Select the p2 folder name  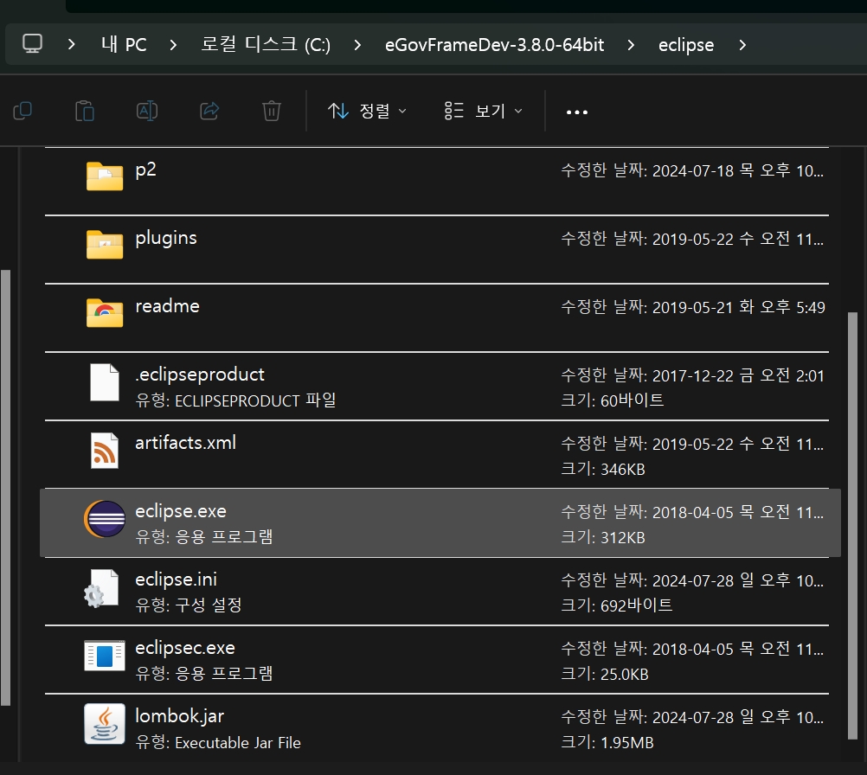146,170
